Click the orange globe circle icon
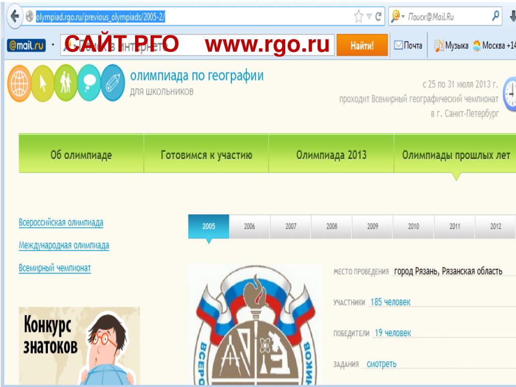The width and height of the screenshot is (516, 387). pyautogui.click(x=20, y=83)
